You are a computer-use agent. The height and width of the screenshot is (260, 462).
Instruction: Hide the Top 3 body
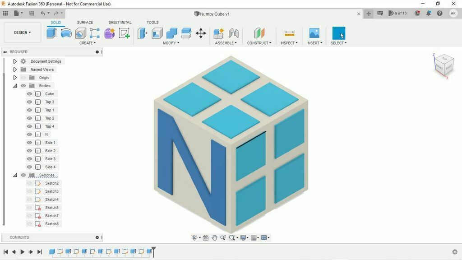(29, 102)
